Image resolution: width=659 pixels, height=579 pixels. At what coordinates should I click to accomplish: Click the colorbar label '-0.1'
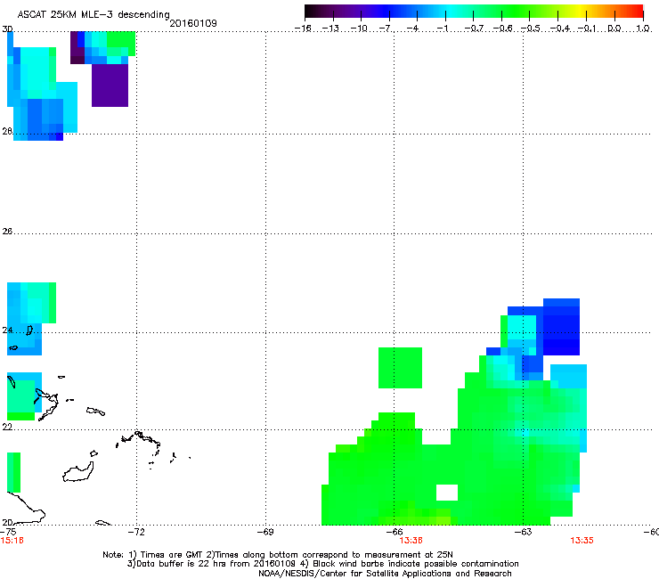587,29
